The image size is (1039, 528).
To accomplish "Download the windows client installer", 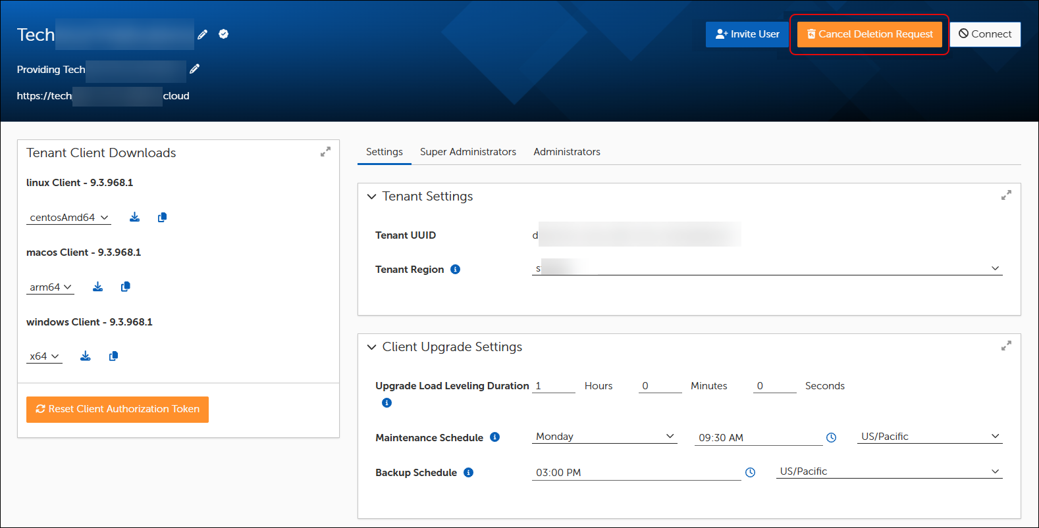I will pos(85,356).
